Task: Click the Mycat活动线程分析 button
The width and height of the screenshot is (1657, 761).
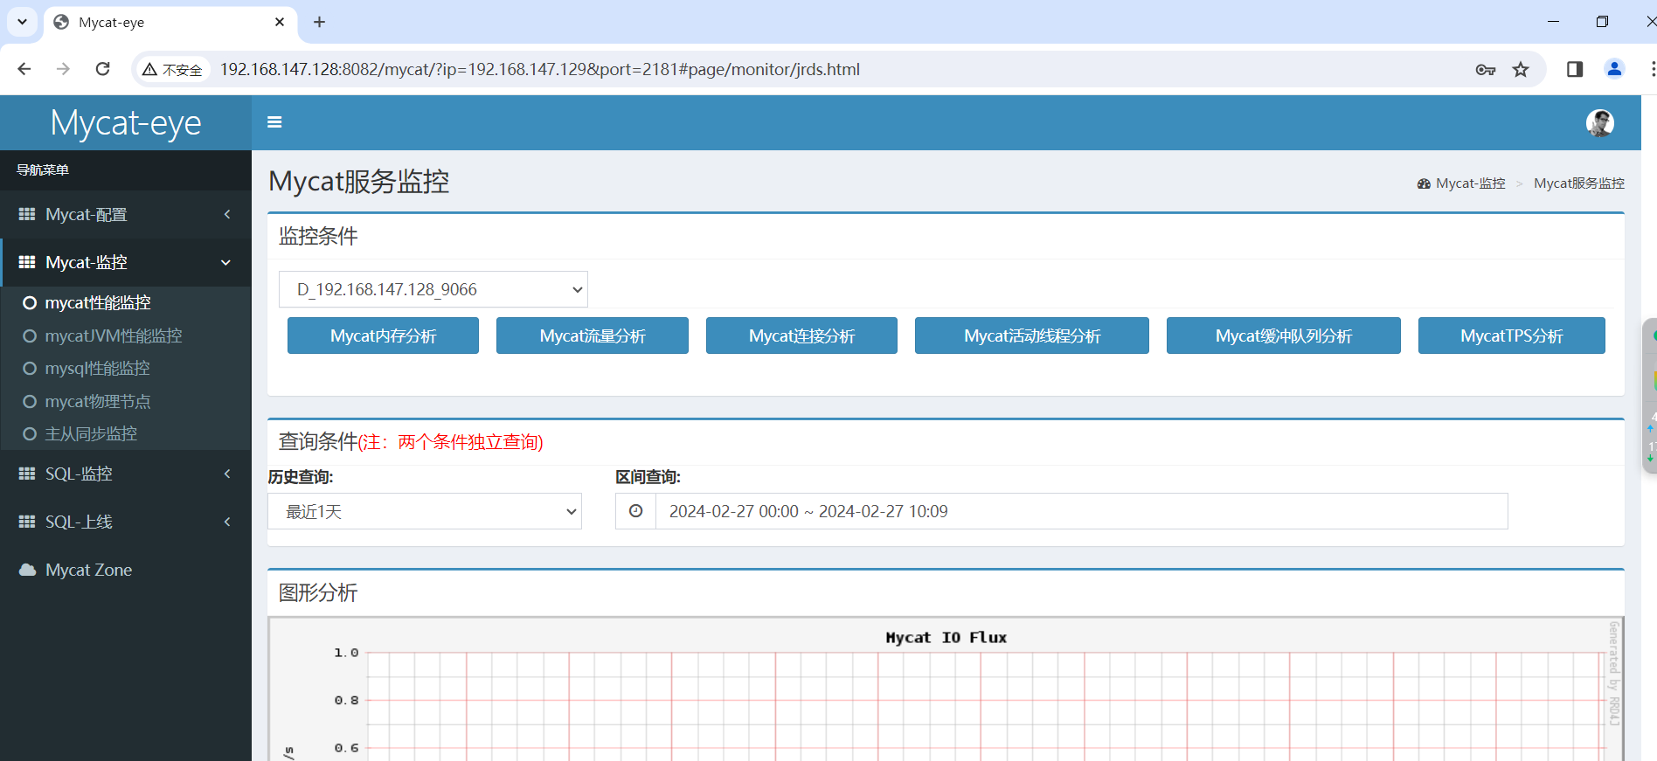Action: tap(1032, 336)
